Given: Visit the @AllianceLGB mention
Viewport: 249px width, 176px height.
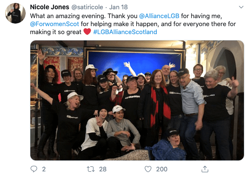Looking at the screenshot, I should tap(159, 16).
